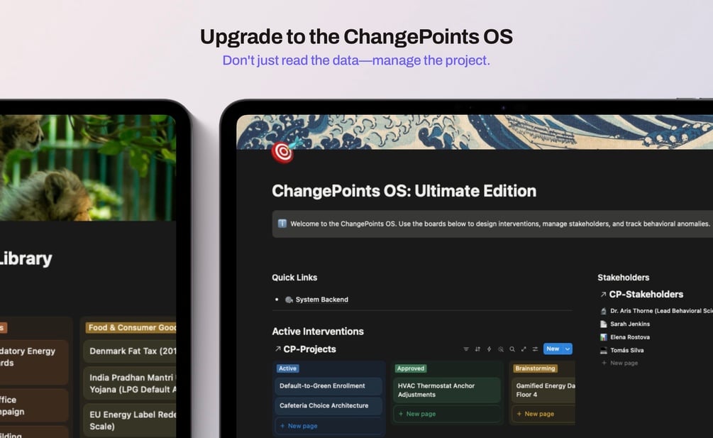The width and height of the screenshot is (713, 438).
Task: Open the CP-Projects database link
Action: coord(309,349)
